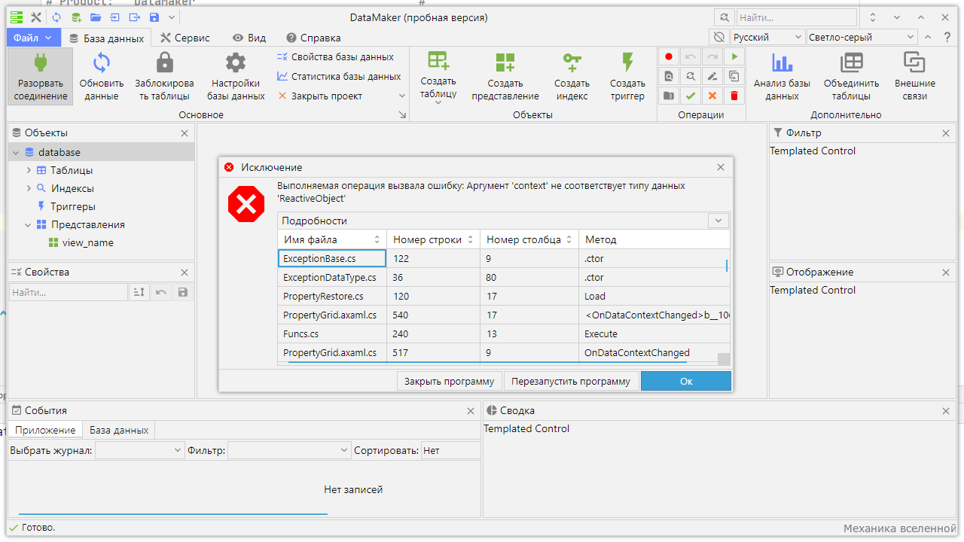Screen dimensions: 964x542
Task: Collapse the Подробности expander
Action: tap(718, 221)
